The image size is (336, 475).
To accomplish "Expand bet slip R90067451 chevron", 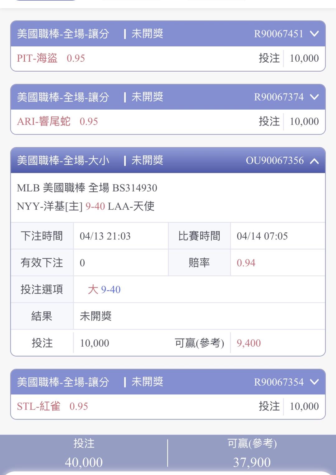I will tap(315, 34).
